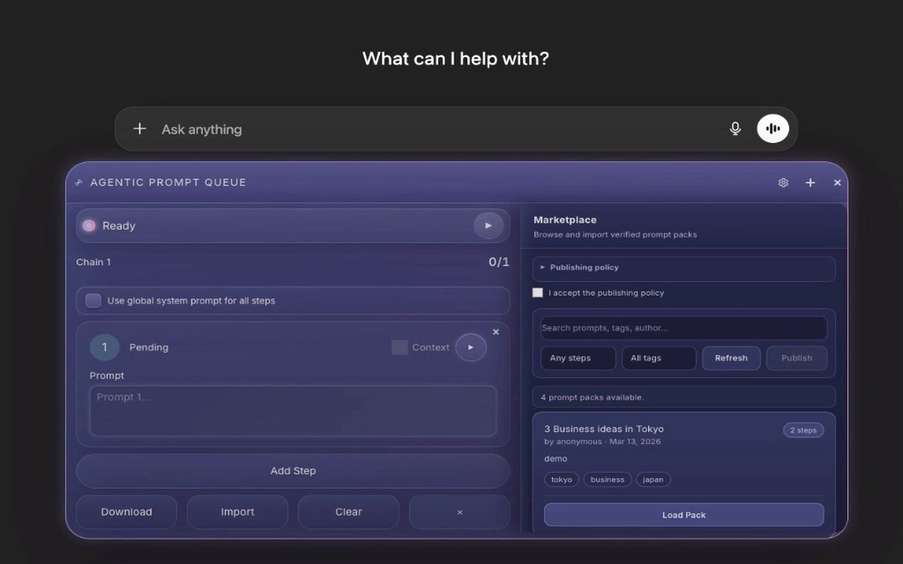Toggle the Context checkbox on step 1

tap(399, 347)
